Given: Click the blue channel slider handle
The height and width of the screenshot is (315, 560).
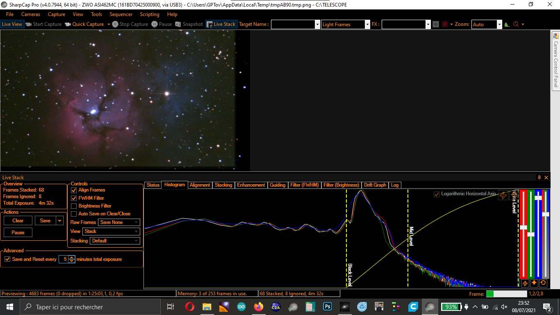Looking at the screenshot, I should 538,198.
